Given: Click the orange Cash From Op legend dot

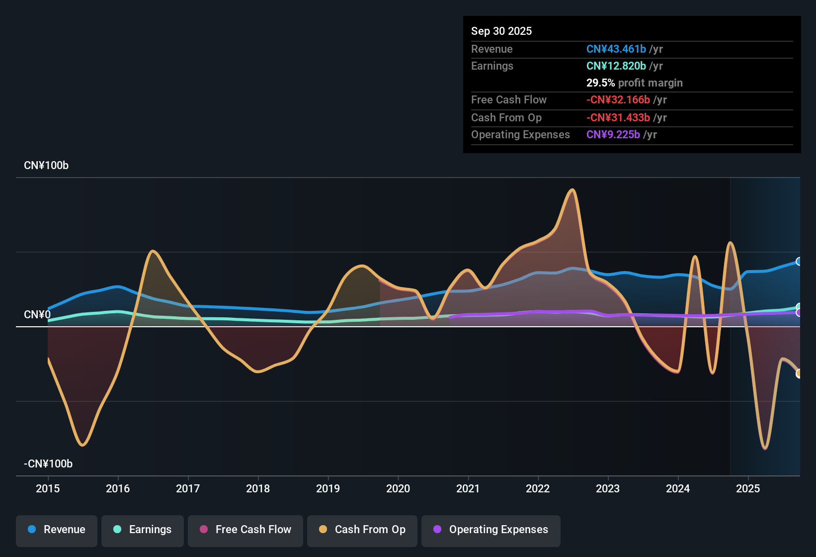Looking at the screenshot, I should click(x=323, y=530).
